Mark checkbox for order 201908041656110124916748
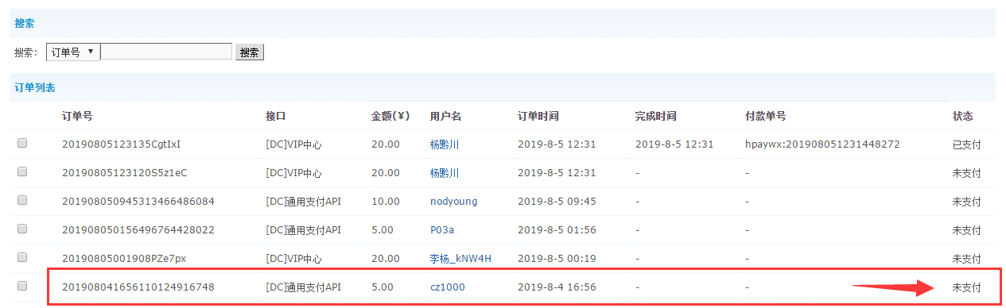The width and height of the screenshot is (1006, 308). coord(22,286)
